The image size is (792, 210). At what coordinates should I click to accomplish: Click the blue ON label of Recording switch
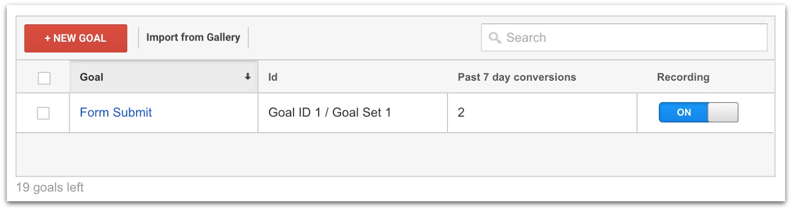tap(684, 112)
